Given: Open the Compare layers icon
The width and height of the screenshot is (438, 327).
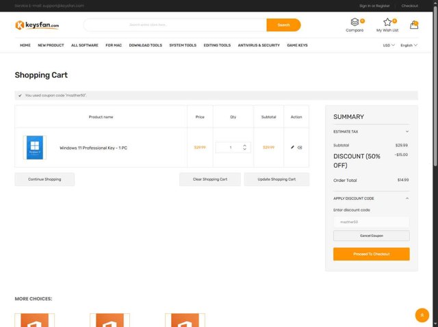Looking at the screenshot, I should click(x=355, y=22).
